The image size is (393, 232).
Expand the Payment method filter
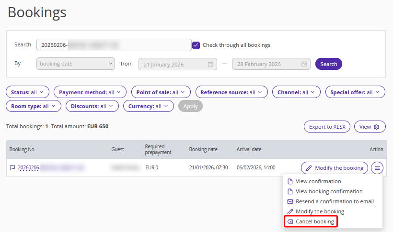click(x=90, y=92)
